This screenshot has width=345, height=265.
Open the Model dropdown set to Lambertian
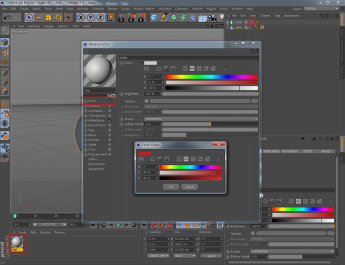[201, 119]
